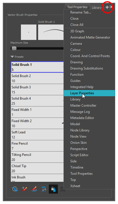This screenshot has width=118, height=204.
Task: Toggle the Draw Behind mode icon
Action: (44, 189)
